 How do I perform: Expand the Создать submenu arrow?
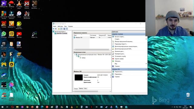[x=146, y=39]
